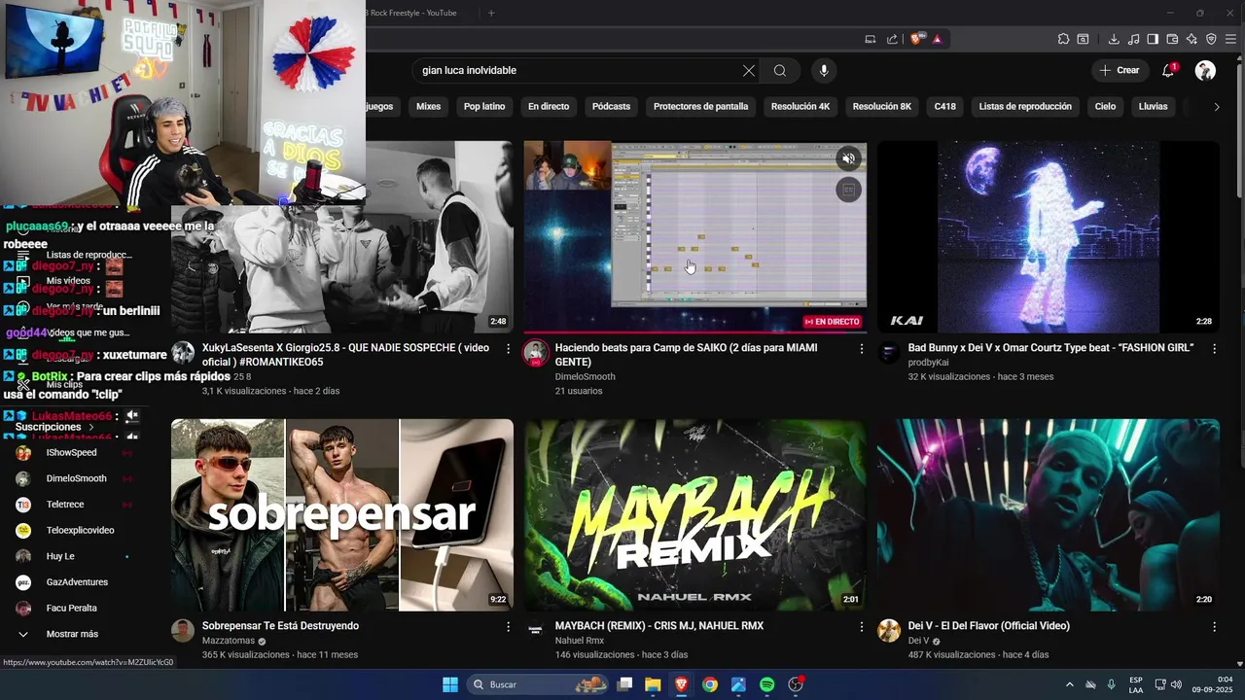Open the FASHION GIRL type beat thumbnail
Viewport: 1245px width, 700px height.
click(1048, 237)
